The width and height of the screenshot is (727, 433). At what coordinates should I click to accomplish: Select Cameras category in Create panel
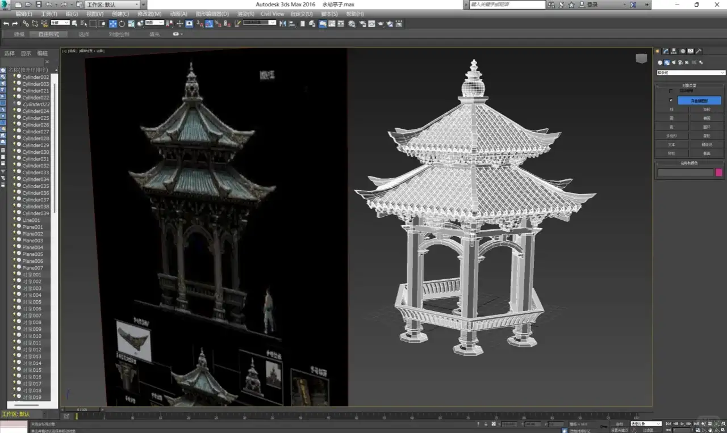coord(680,62)
